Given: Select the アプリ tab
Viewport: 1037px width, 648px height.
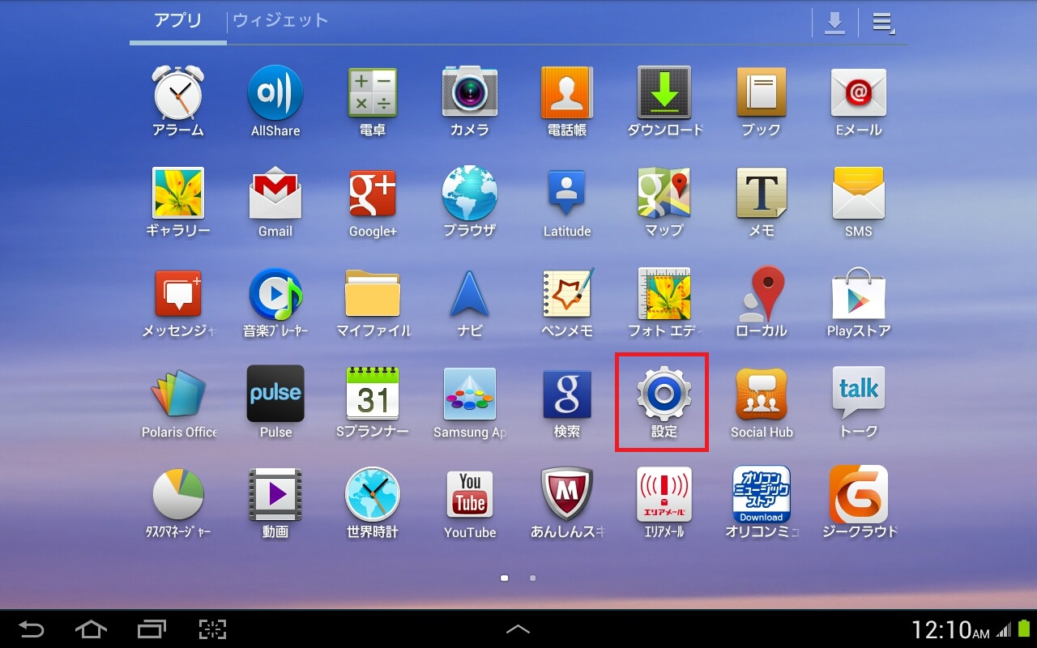Looking at the screenshot, I should (178, 21).
